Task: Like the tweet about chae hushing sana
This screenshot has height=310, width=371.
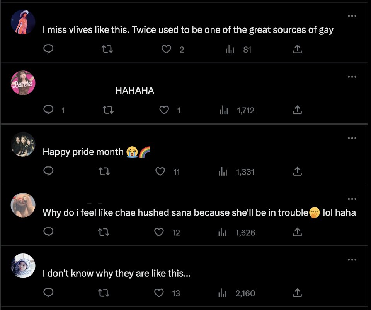Action: 159,232
